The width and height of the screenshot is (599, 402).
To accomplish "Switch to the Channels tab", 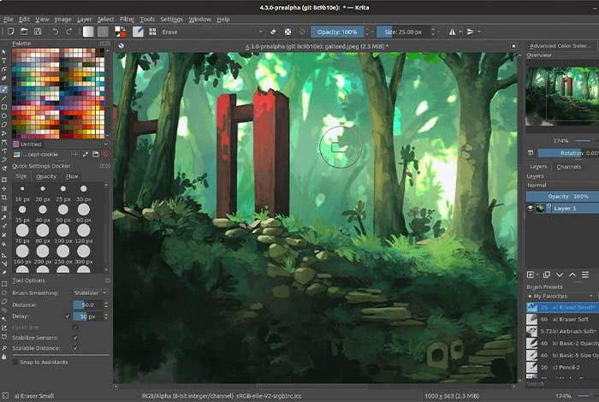I will click(568, 166).
